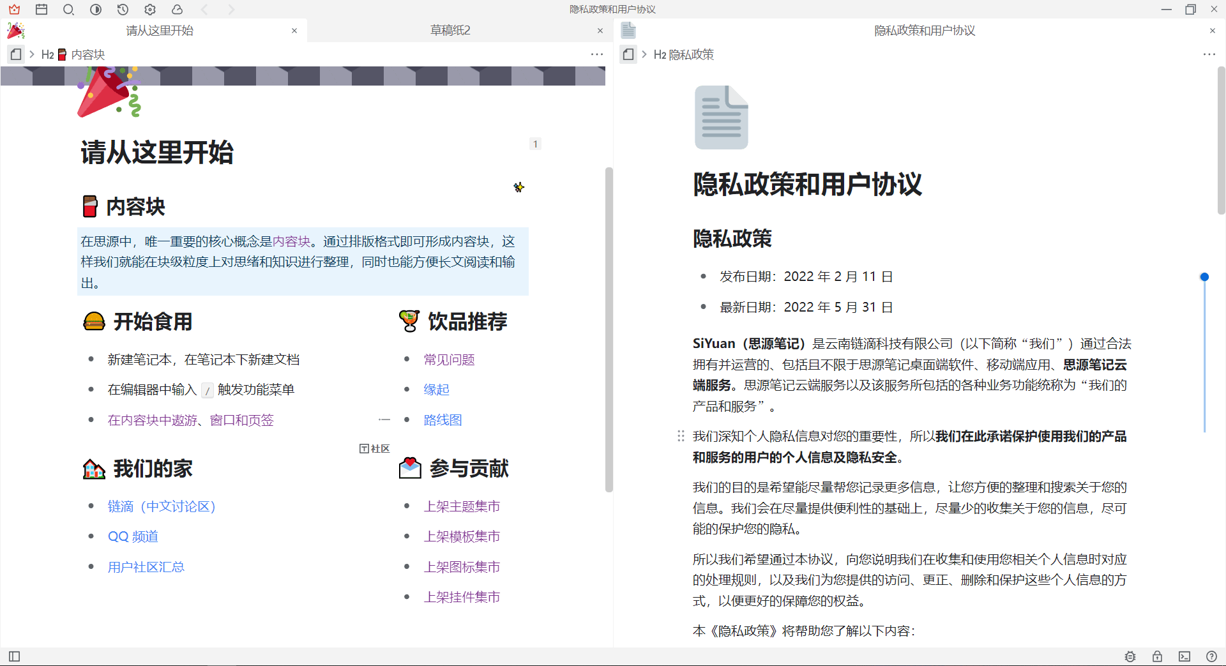Screen dimensions: 1226x666
Task: Open the workspace menu via the crown icon
Action: 14,10
